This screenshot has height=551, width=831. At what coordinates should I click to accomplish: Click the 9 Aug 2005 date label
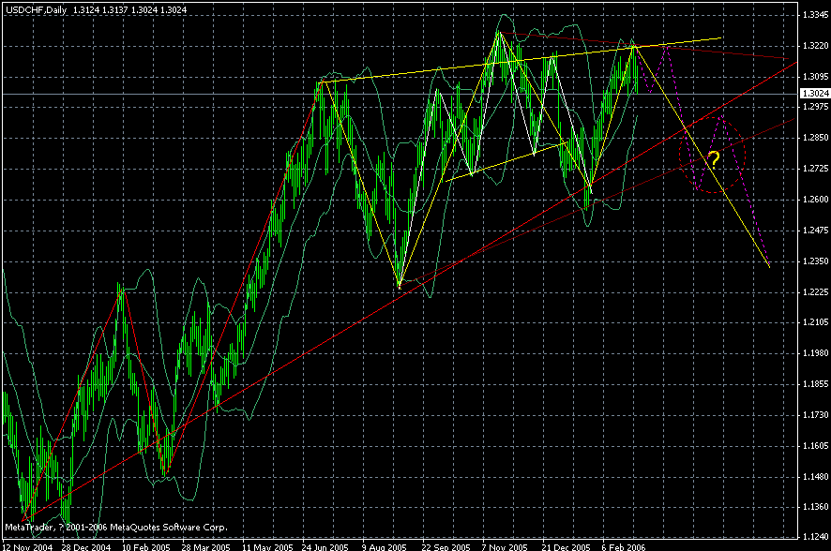point(385,546)
